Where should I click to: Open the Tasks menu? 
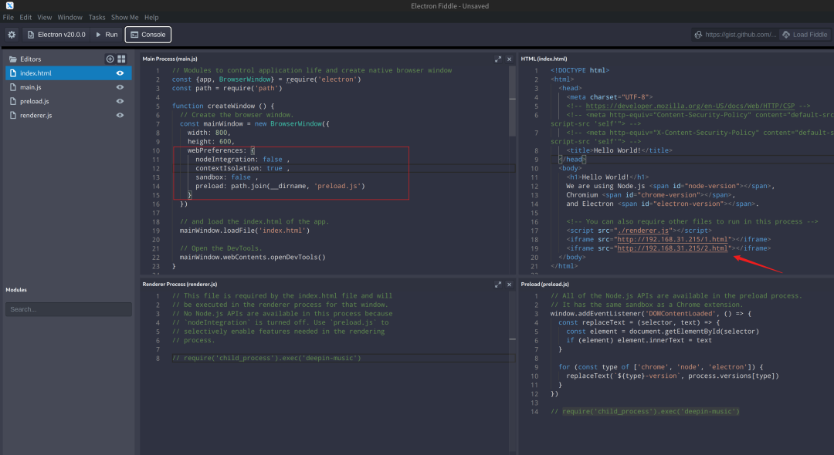[x=97, y=18]
